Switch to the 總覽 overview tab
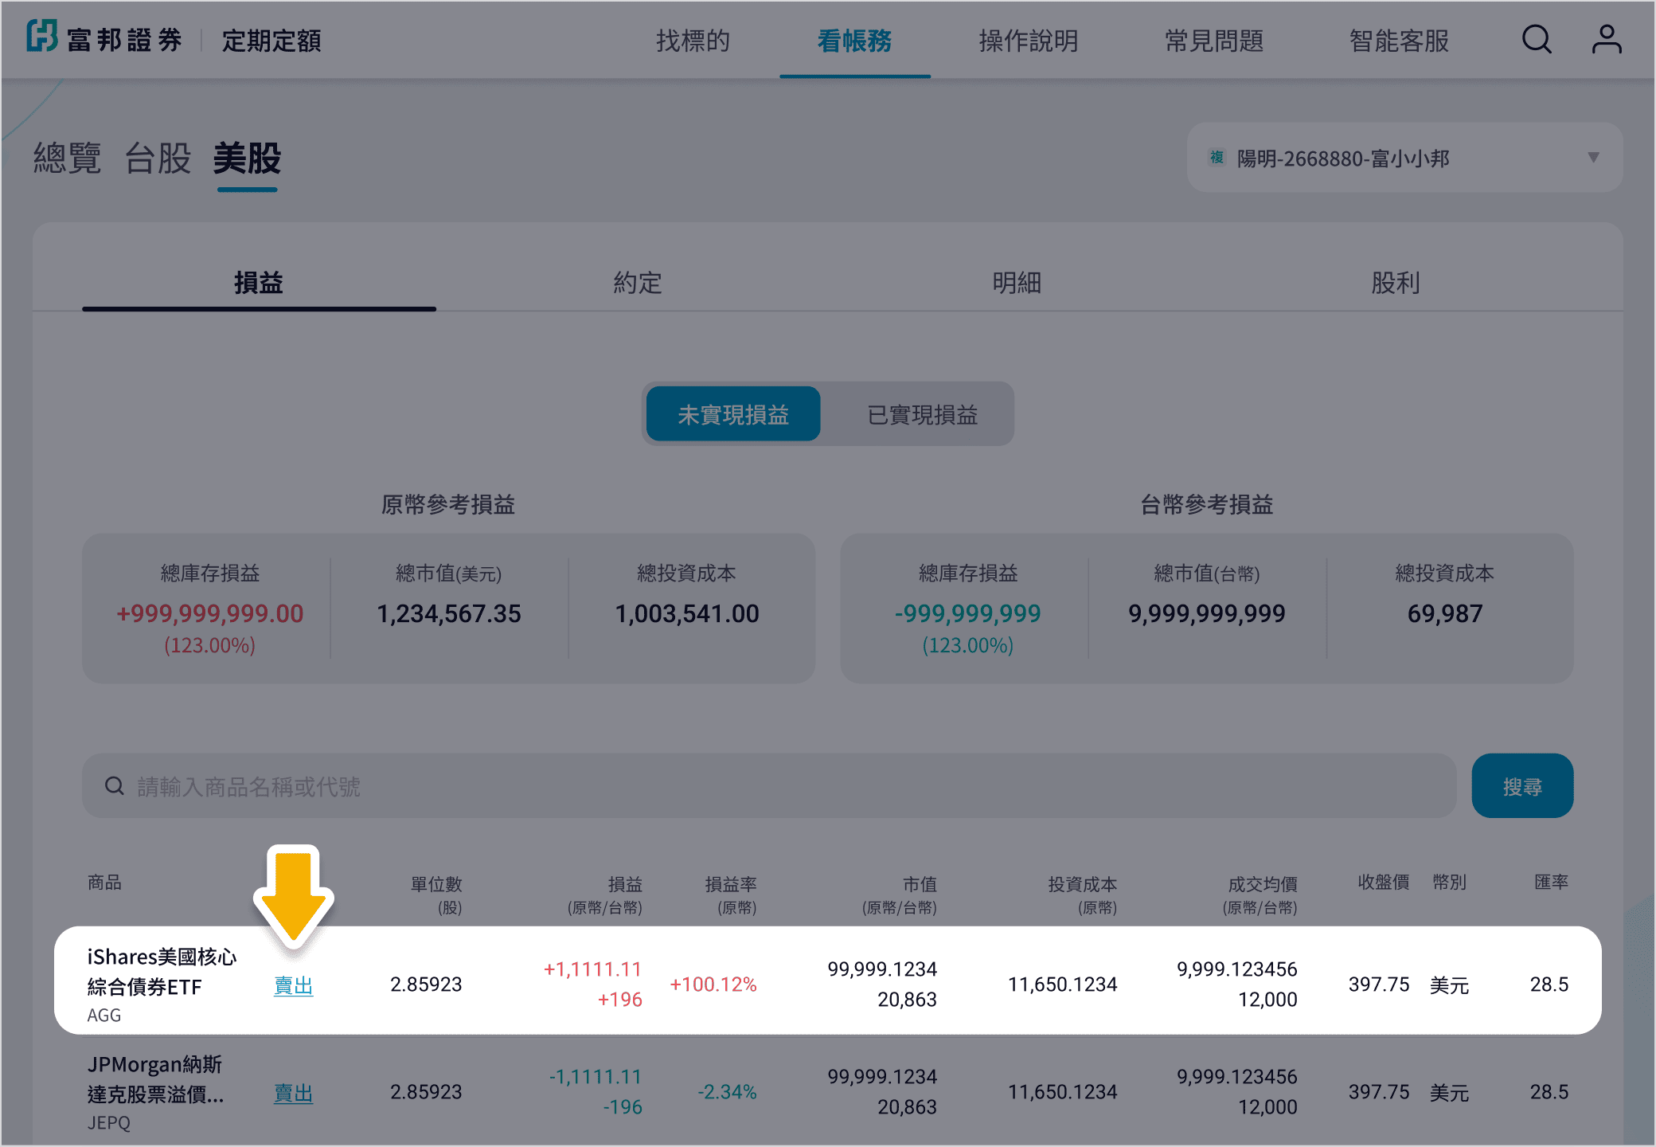Screen dimensions: 1656x1147 (x=67, y=159)
